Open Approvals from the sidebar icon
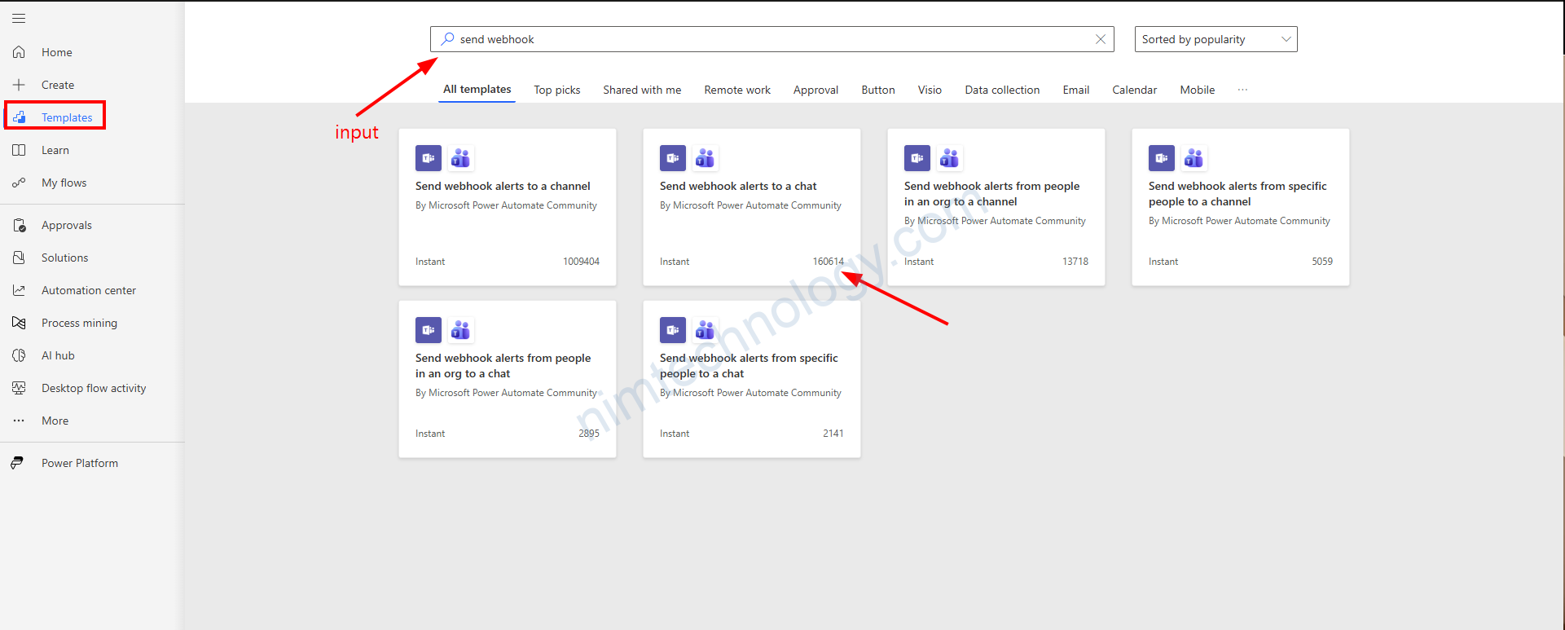1565x630 pixels. (19, 225)
